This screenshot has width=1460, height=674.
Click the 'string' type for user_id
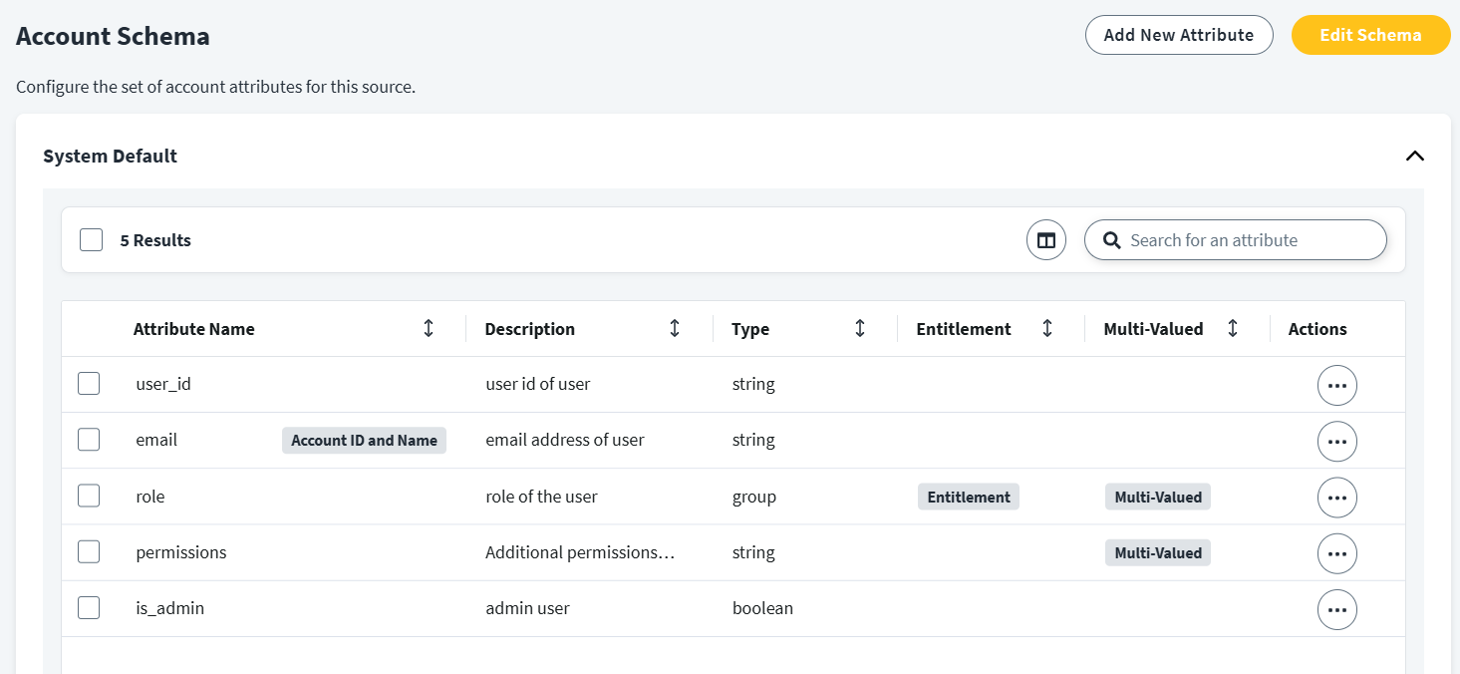point(753,384)
